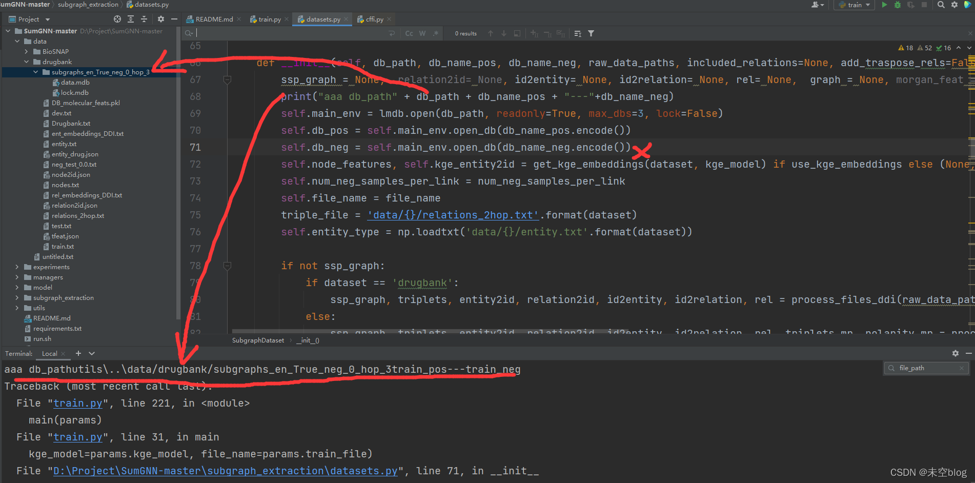The width and height of the screenshot is (975, 483).
Task: Open the train run configuration dropdown
Action: [x=867, y=5]
